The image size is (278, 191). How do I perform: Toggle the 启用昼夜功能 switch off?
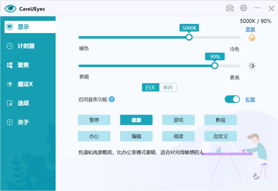(x=232, y=99)
